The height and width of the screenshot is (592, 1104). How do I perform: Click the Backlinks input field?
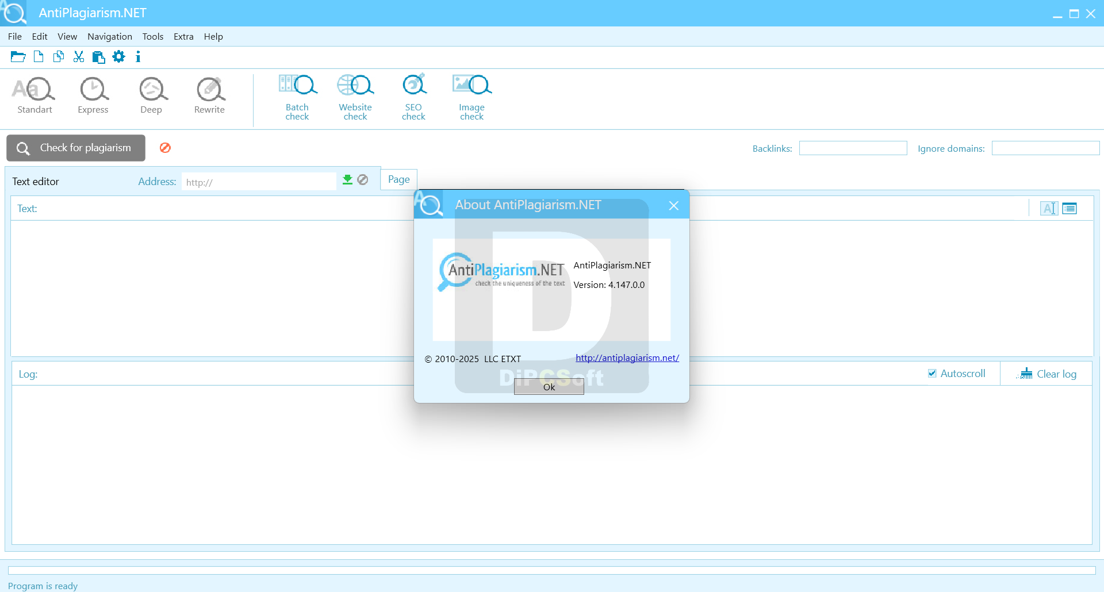(x=853, y=148)
